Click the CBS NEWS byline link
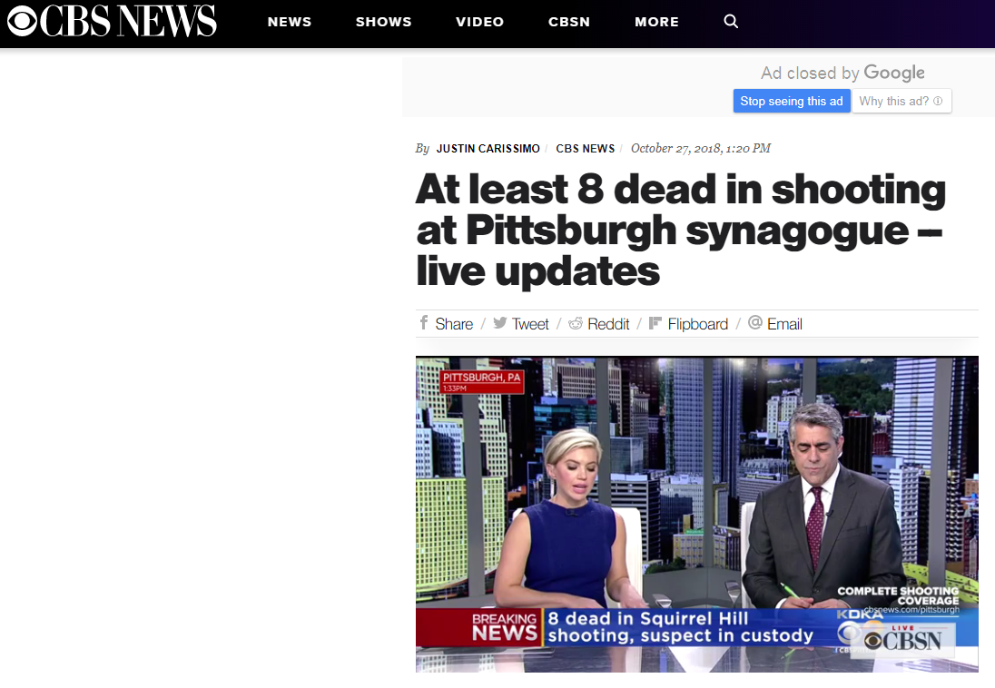995x688 pixels. (585, 149)
